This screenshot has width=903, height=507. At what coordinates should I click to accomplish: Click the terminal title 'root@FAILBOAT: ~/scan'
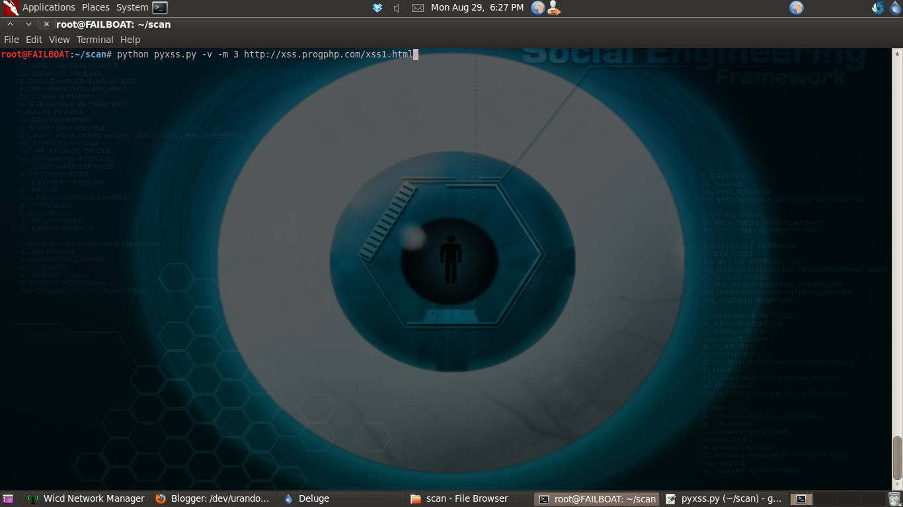[114, 24]
